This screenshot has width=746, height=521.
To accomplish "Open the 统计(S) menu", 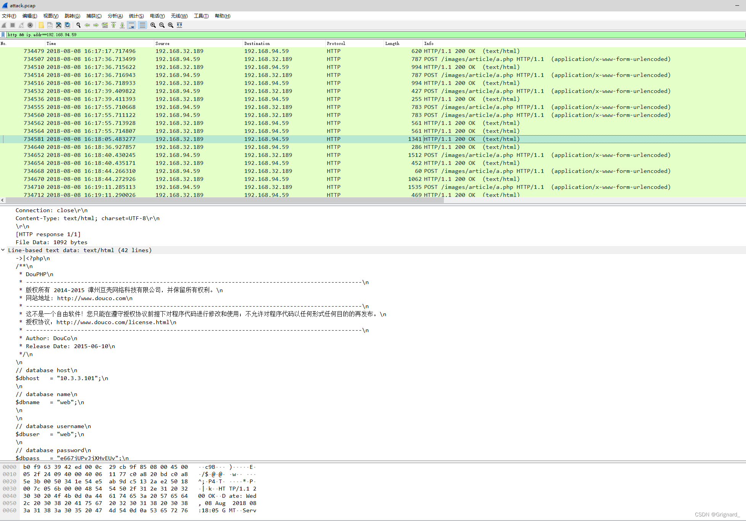I will point(136,16).
